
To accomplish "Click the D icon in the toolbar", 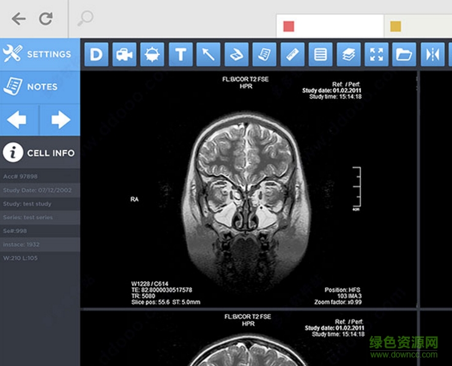I will click(96, 54).
